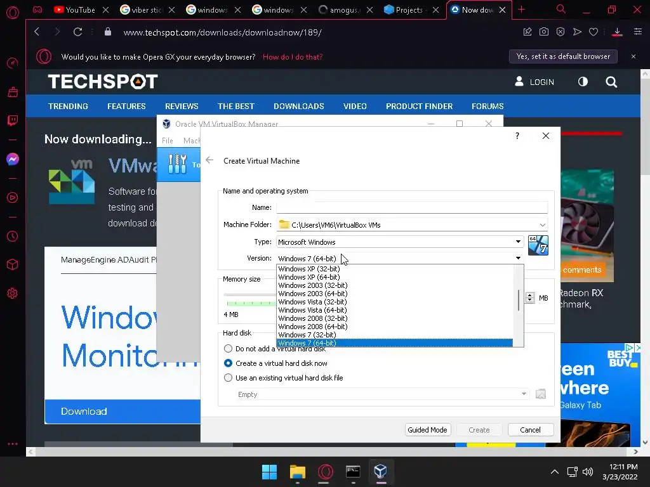
Task: Open ad blocker shield icon
Action: (560, 32)
